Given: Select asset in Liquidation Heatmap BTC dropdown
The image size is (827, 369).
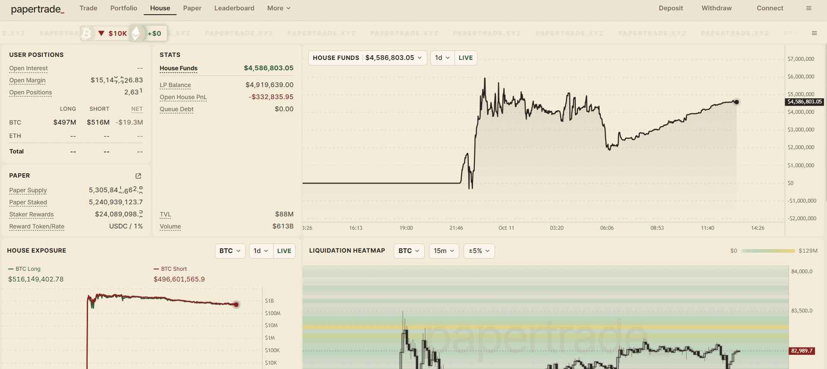Looking at the screenshot, I should [409, 251].
